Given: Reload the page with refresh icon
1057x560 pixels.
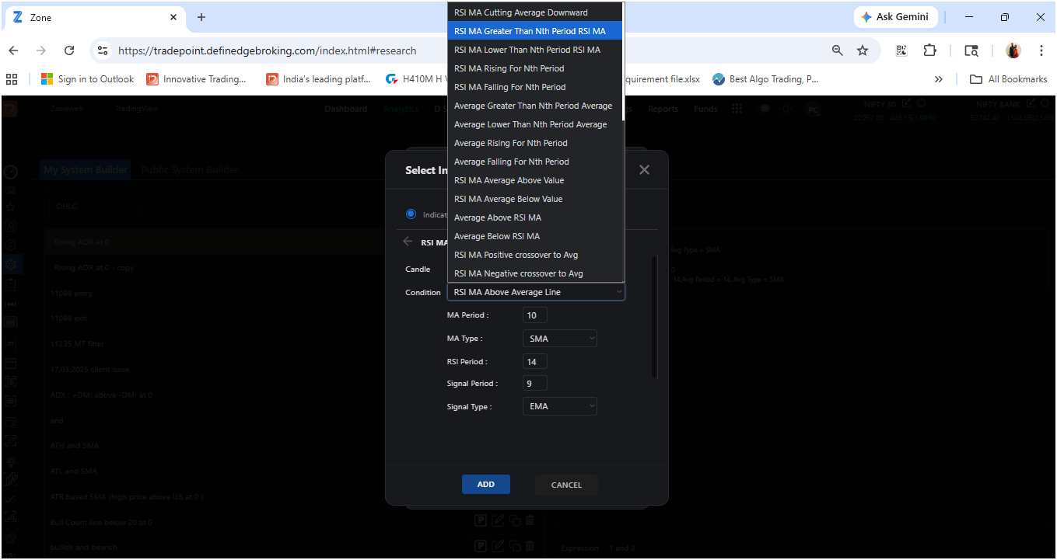Looking at the screenshot, I should click(x=69, y=50).
